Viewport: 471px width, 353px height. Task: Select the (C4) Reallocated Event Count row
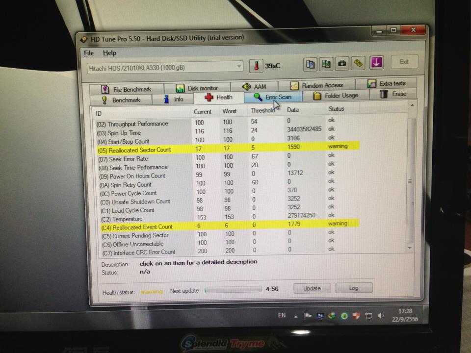(230, 225)
